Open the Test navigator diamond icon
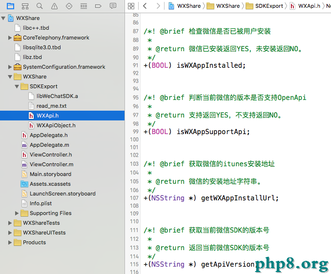 click(69, 6)
